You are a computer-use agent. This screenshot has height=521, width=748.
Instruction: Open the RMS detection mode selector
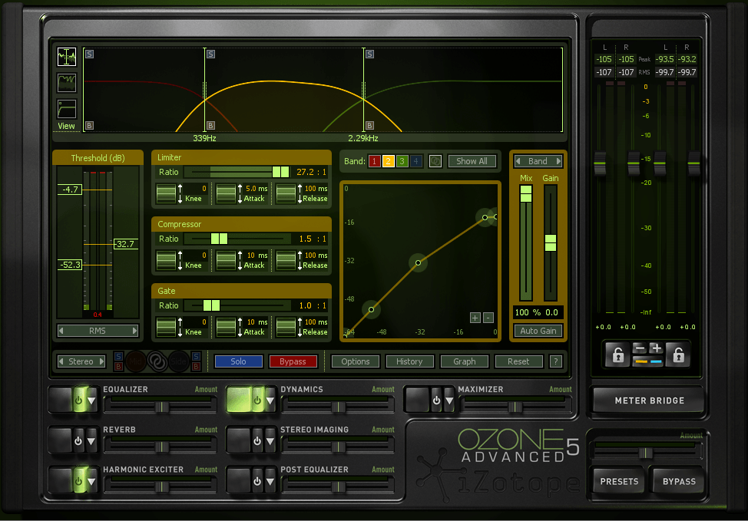tap(98, 330)
